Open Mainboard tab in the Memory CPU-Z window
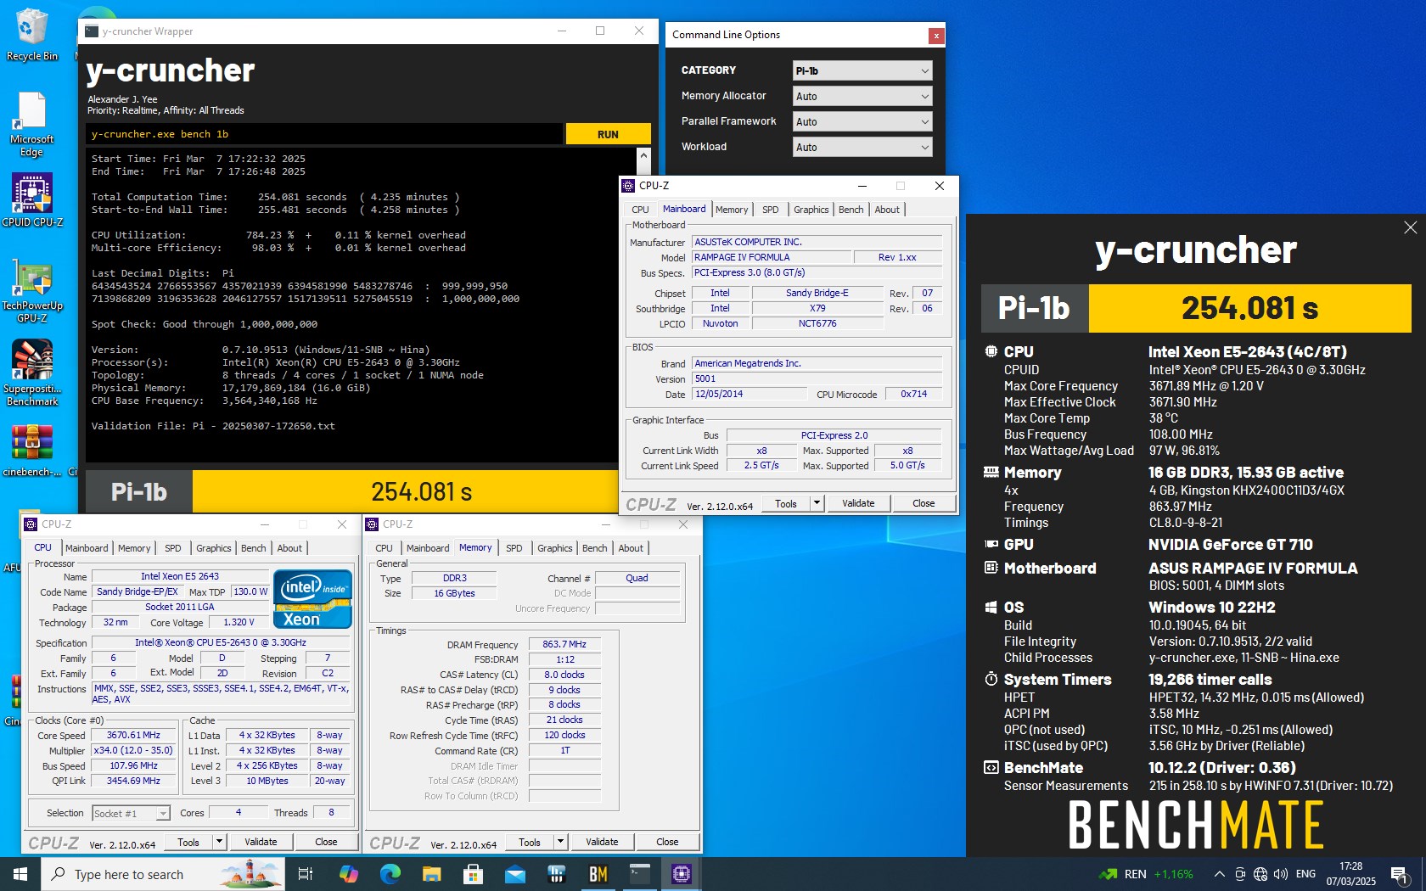This screenshot has height=891, width=1426. [x=428, y=548]
